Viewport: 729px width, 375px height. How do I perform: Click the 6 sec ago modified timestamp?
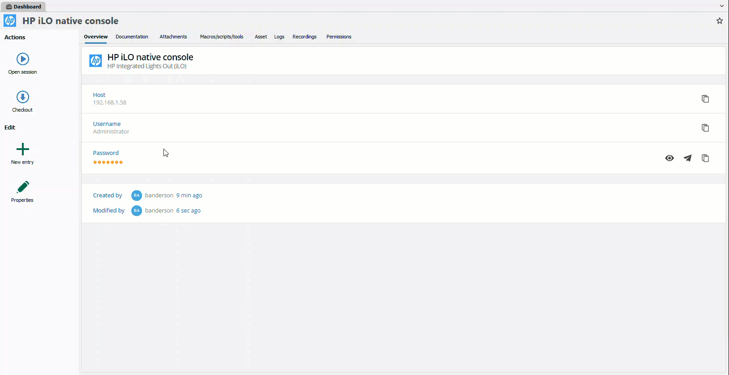click(188, 211)
